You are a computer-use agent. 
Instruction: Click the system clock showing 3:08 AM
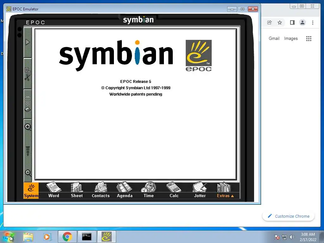(308, 237)
